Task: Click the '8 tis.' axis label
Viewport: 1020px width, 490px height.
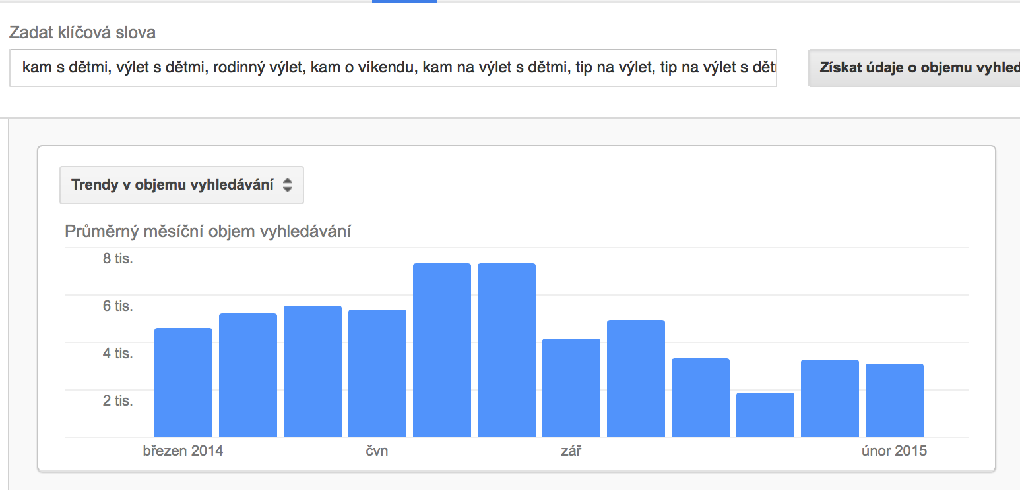Action: click(x=117, y=259)
